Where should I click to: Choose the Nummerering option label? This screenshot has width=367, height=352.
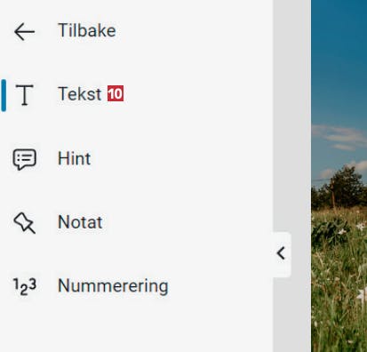(113, 286)
